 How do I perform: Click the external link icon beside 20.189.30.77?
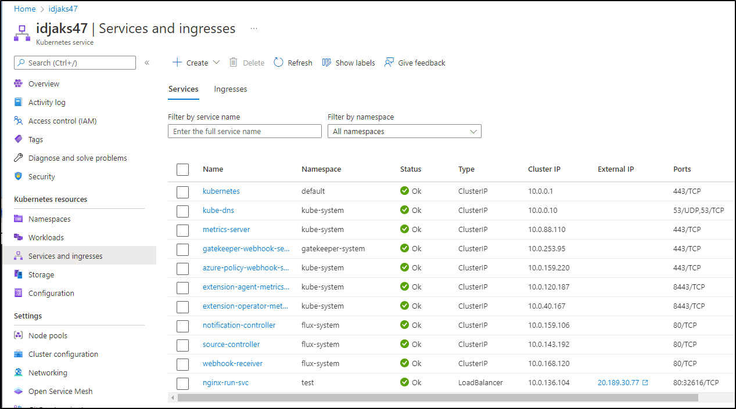click(645, 382)
